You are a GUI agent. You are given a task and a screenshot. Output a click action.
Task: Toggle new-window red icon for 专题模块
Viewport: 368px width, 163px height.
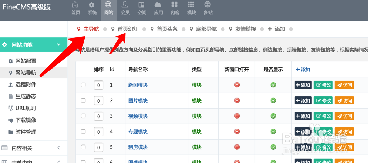coord(237,131)
